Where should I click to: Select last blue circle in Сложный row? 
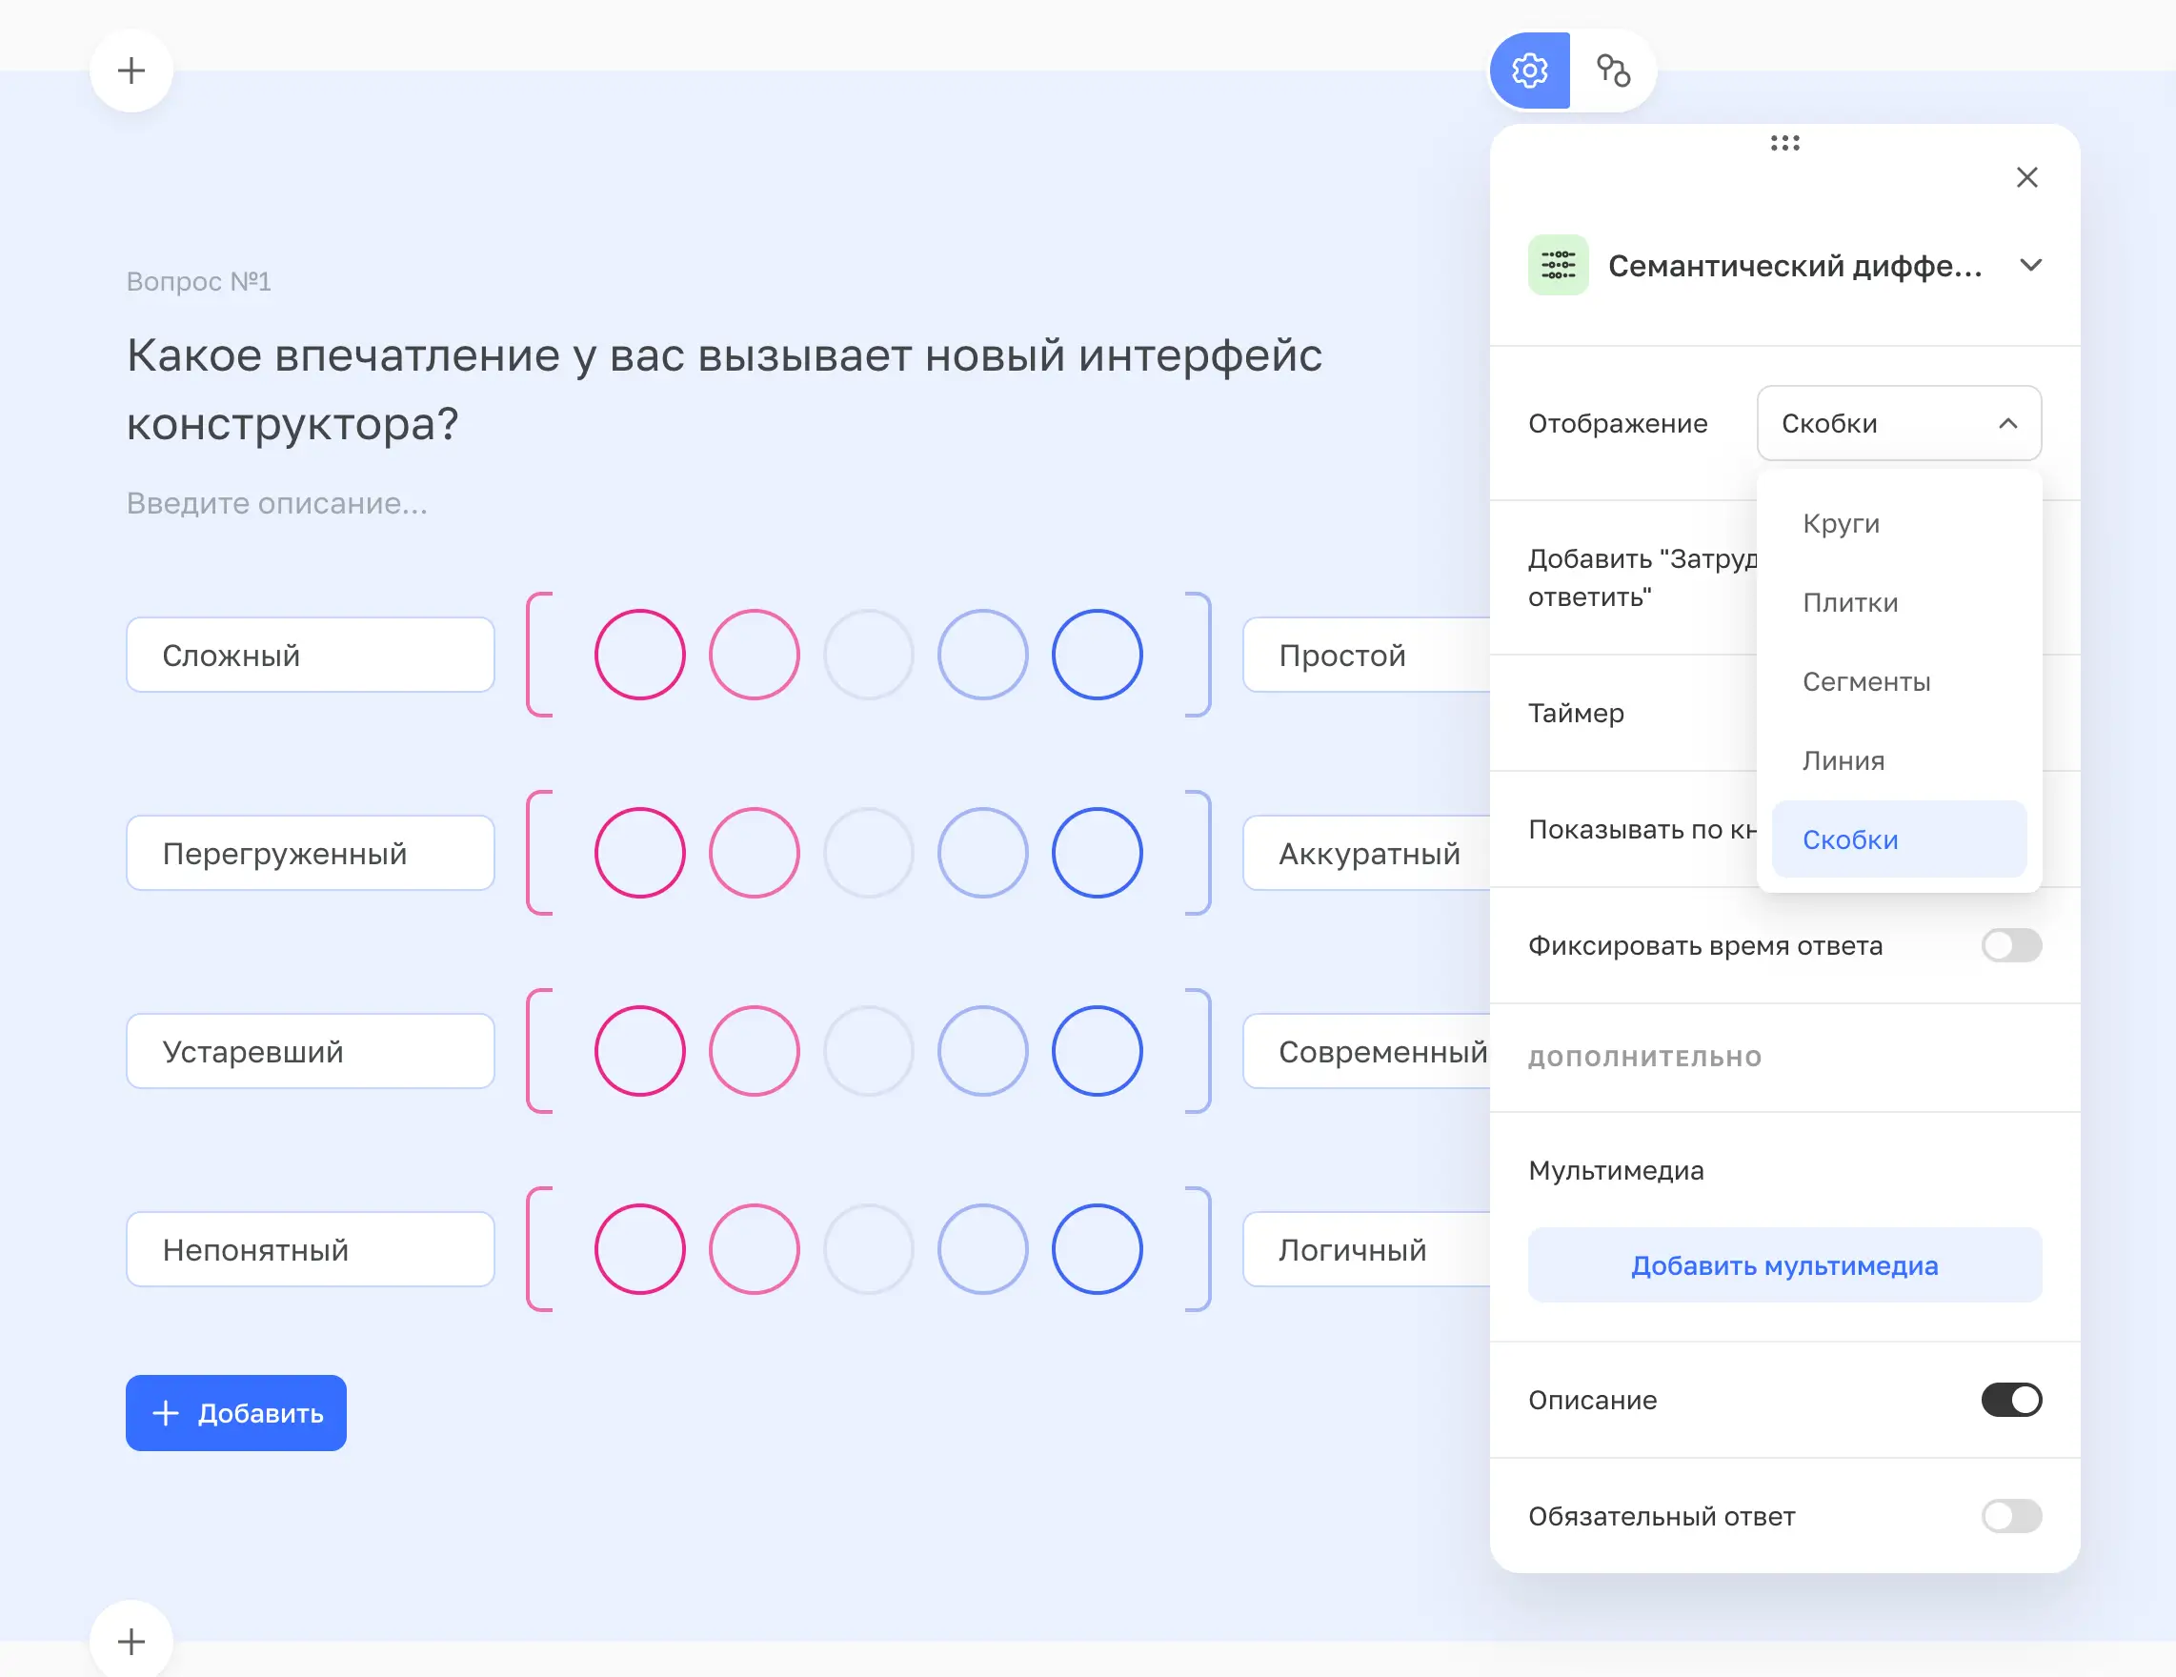[x=1097, y=655]
